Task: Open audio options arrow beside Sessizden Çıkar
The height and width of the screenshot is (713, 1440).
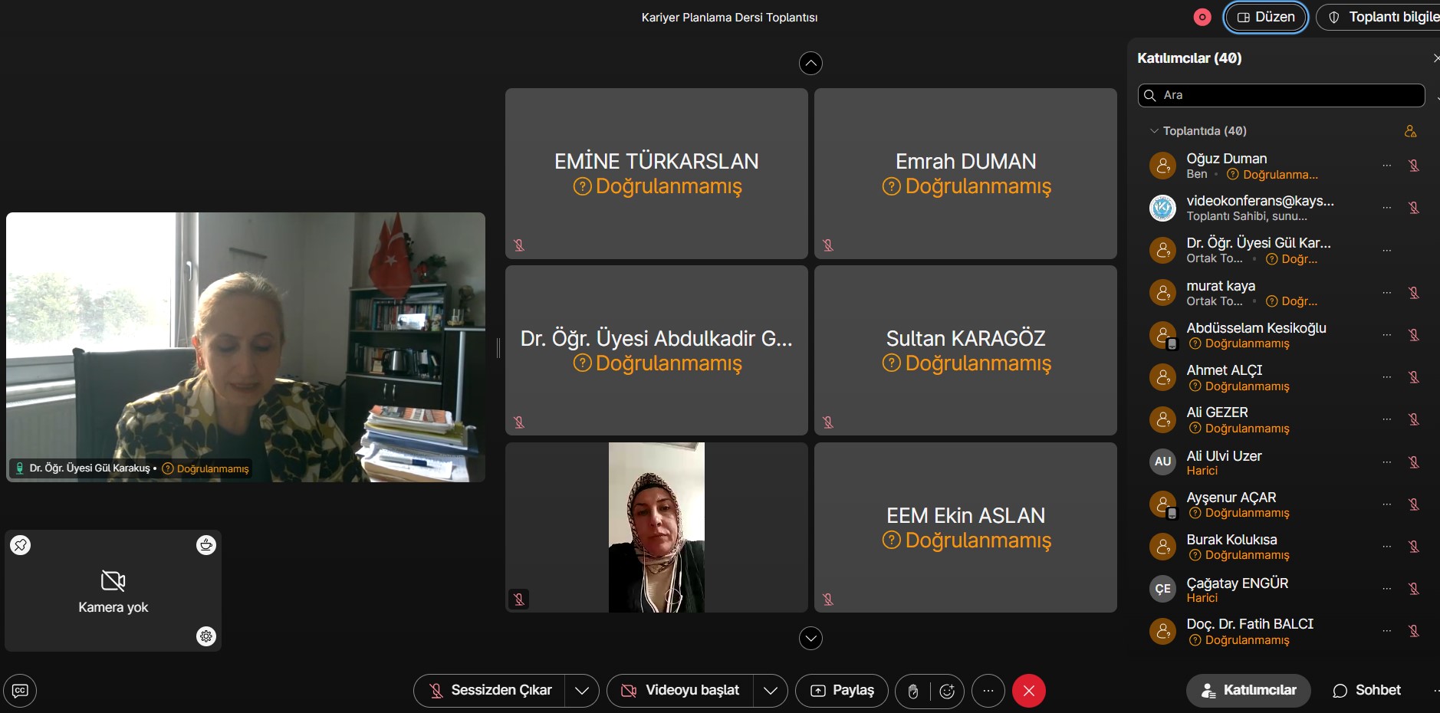Action: [x=582, y=691]
